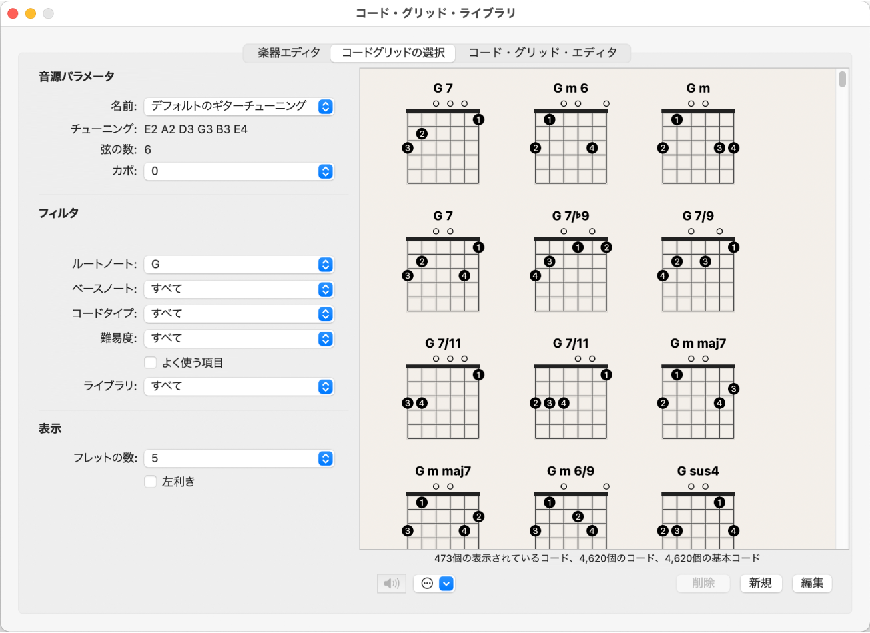Open the コードタイプ dropdown
The width and height of the screenshot is (870, 633).
324,313
